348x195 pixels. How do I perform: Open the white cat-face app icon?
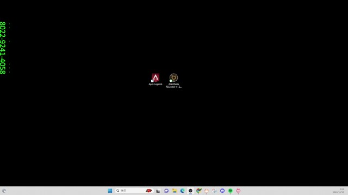point(207,191)
